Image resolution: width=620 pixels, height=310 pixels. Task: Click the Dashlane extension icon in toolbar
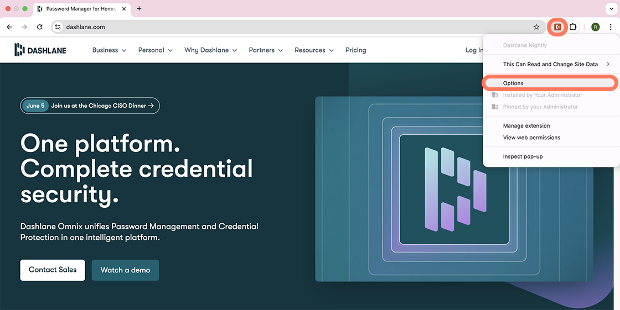click(x=557, y=27)
